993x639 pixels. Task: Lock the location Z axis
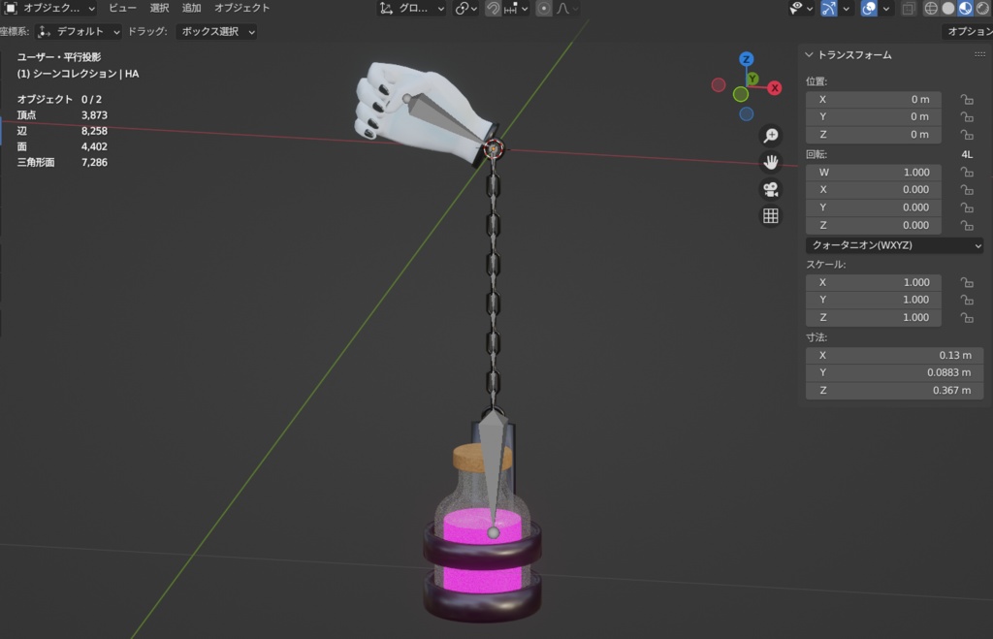(967, 134)
